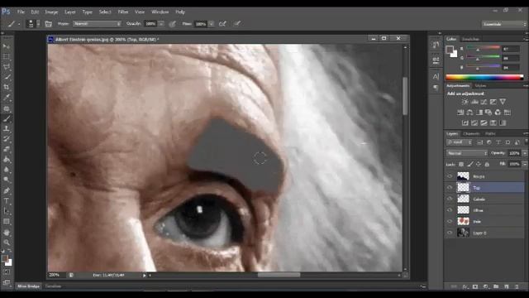Select the Gradient tool

(7, 160)
